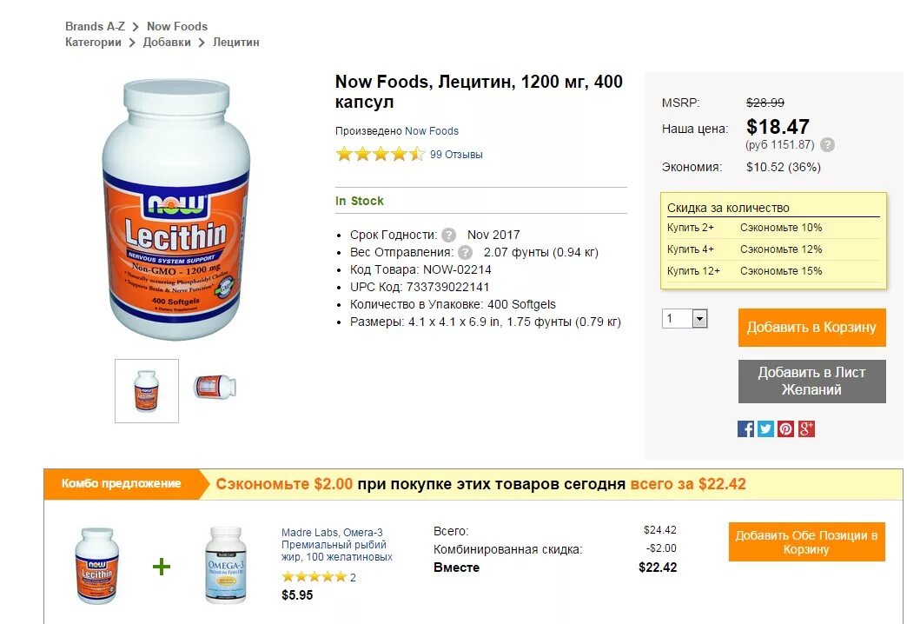
Task: Share product on Facebook icon
Action: coord(745,429)
